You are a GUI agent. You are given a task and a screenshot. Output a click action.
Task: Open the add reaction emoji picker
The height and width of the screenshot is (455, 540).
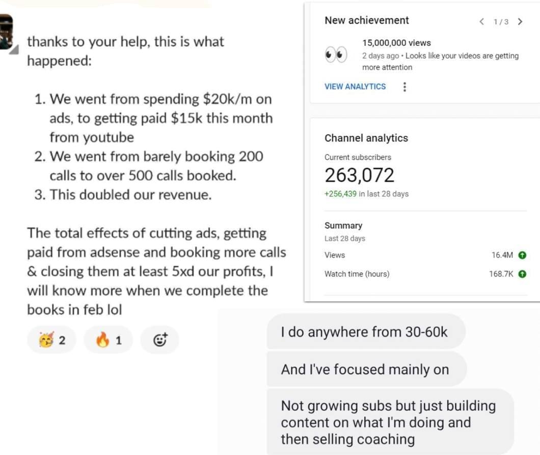click(160, 340)
